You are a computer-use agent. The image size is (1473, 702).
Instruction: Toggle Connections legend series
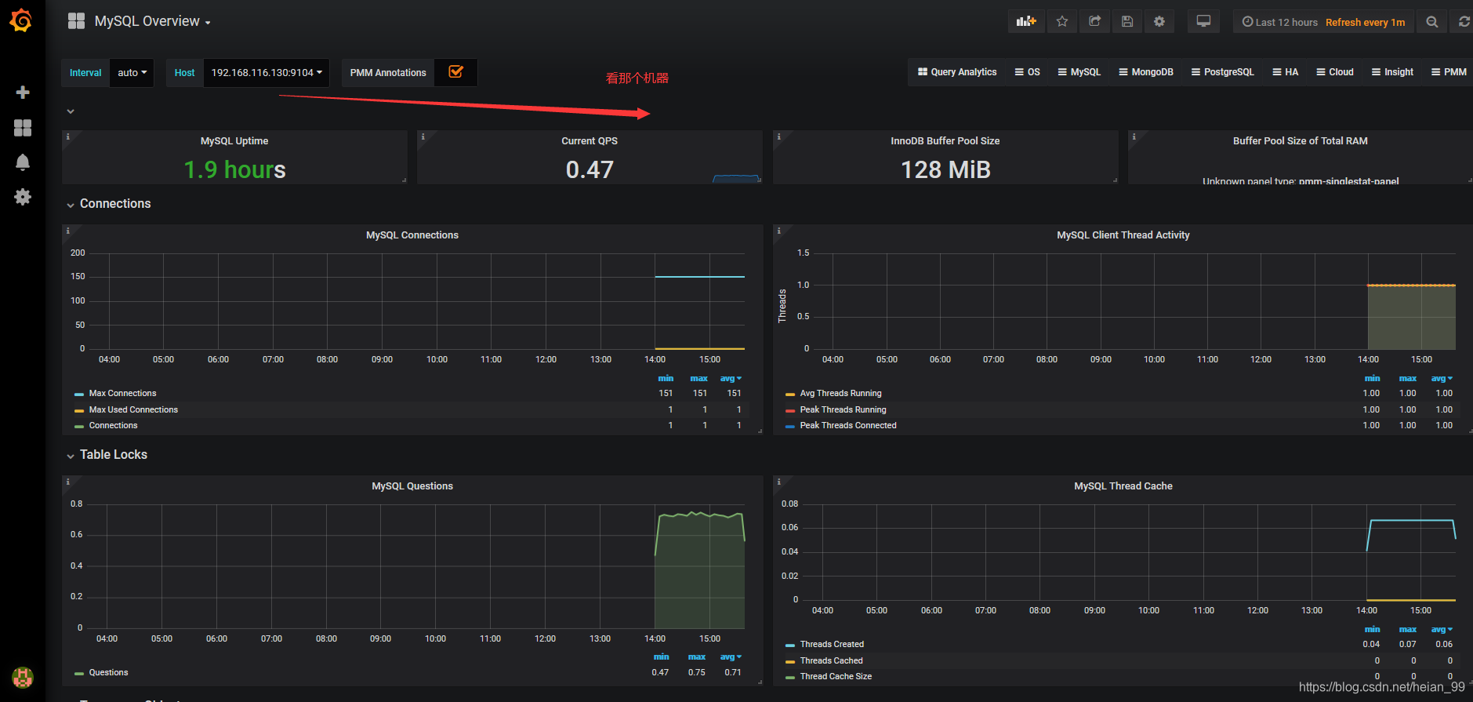click(x=113, y=425)
